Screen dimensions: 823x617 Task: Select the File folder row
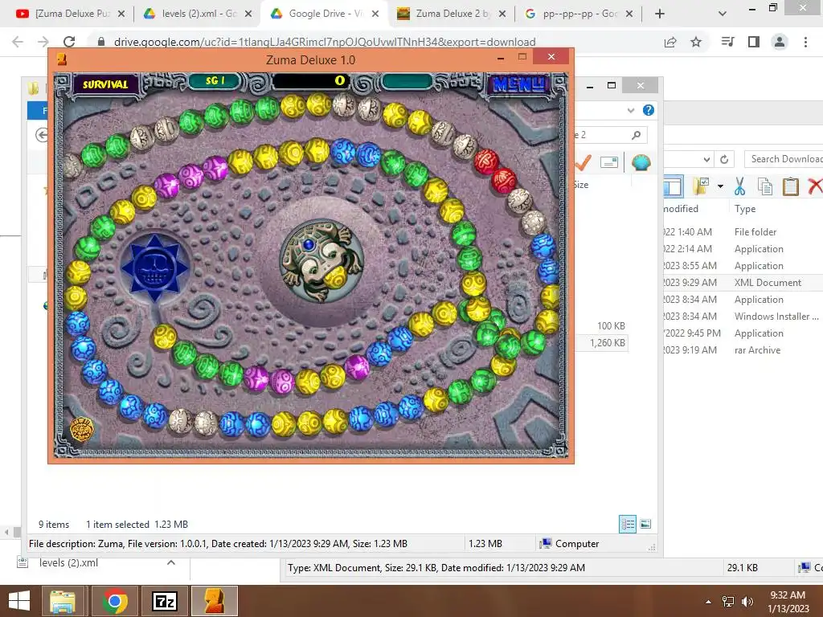pos(743,231)
